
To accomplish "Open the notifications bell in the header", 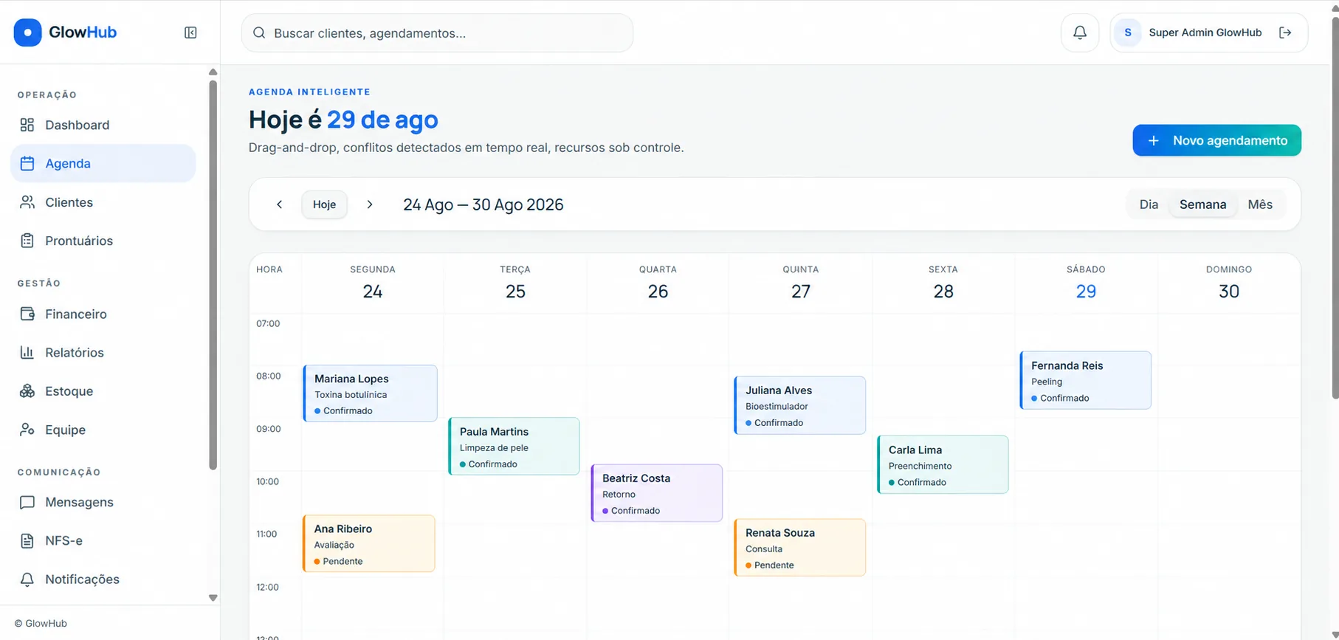I will tap(1080, 32).
